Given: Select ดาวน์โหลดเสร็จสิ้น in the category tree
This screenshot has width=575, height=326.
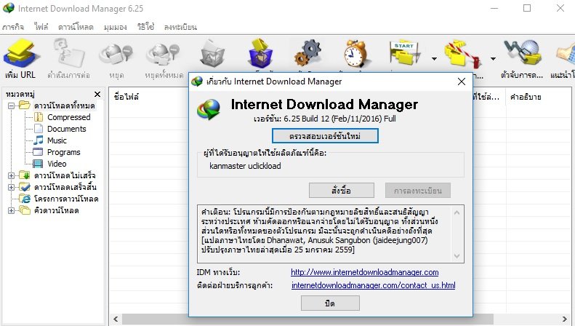Looking at the screenshot, I should coord(65,187).
